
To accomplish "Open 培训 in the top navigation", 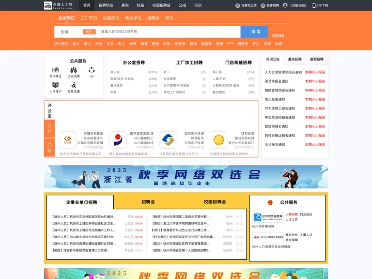I will point(198,5).
